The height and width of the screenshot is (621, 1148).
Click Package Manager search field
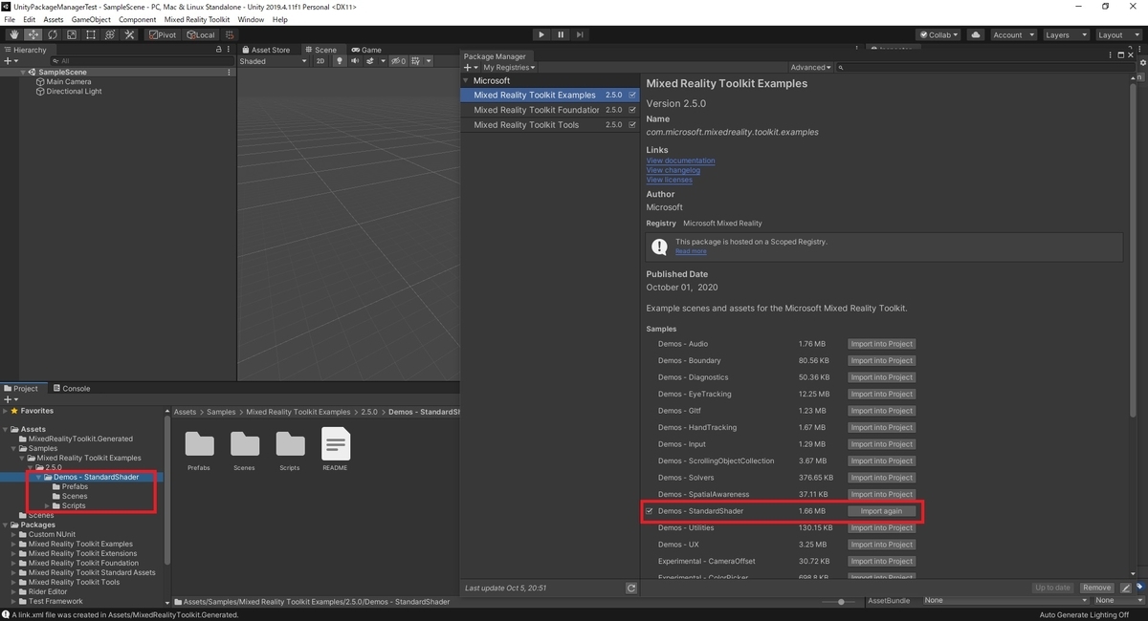coord(983,68)
